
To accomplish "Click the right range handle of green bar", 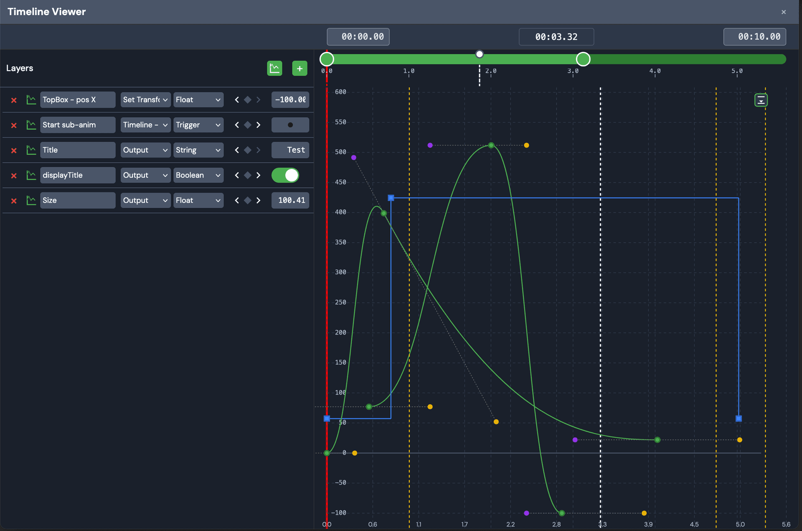I will click(x=583, y=59).
